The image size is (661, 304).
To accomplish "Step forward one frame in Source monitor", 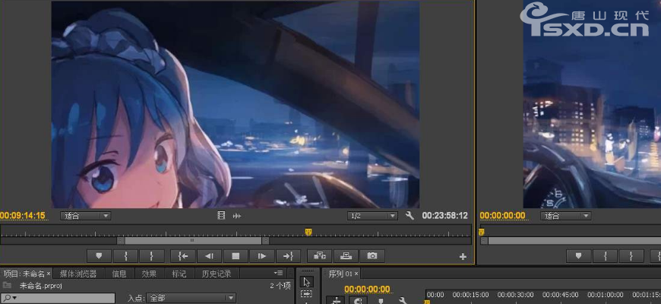I will tap(262, 255).
